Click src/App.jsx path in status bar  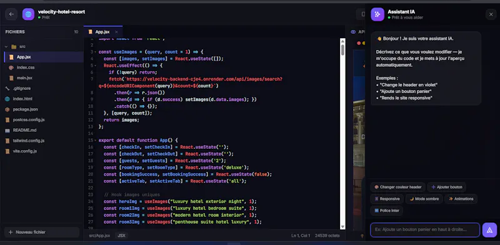pos(99,236)
